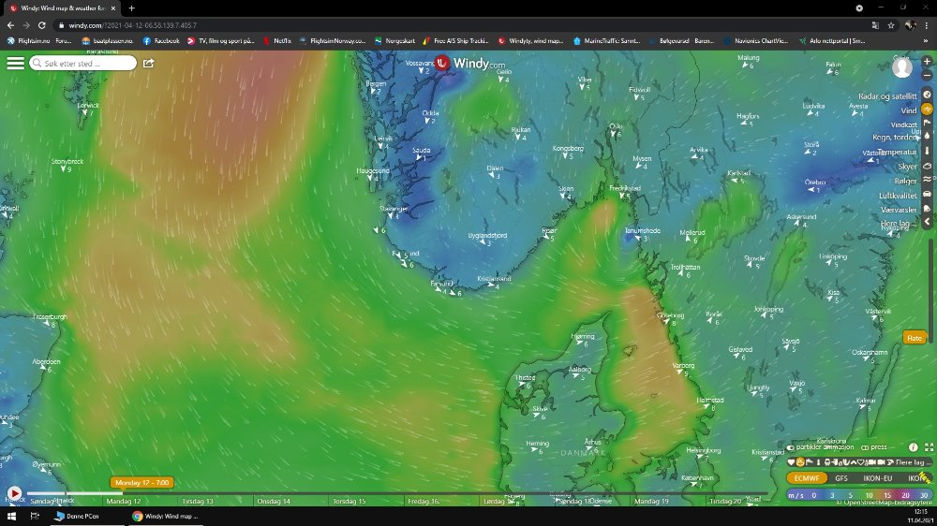Jump to Onsdag 14 on the timeline
The height and width of the screenshot is (526, 937).
tap(274, 502)
